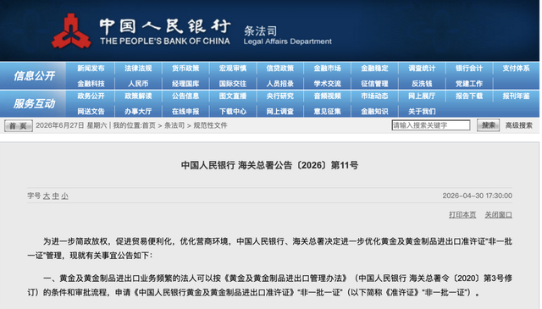The image size is (542, 309).
Task: Open 反洗钱 menu item
Action: click(422, 84)
